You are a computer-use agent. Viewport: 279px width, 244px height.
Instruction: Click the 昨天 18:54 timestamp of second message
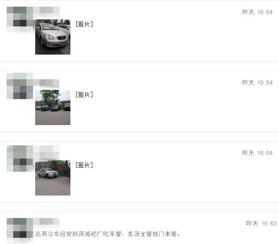[257, 82]
